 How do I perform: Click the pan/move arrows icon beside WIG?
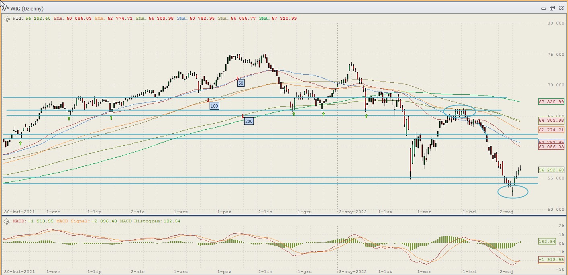point(7,18)
